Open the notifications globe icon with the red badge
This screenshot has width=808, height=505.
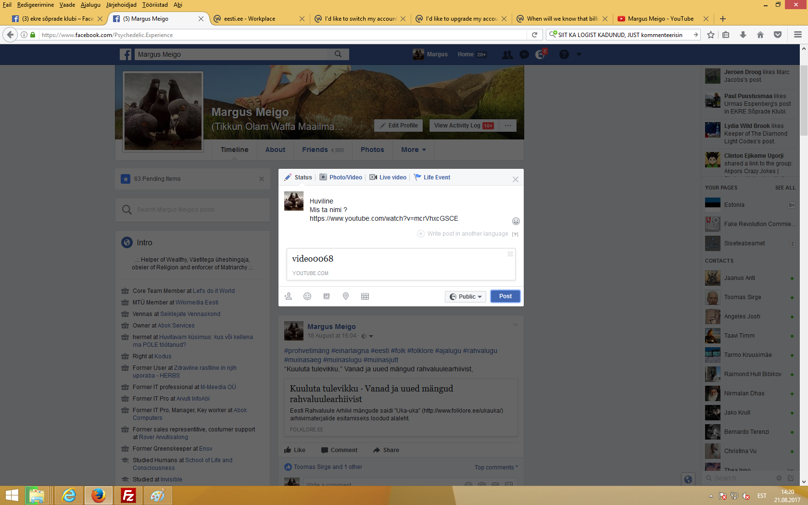point(540,55)
